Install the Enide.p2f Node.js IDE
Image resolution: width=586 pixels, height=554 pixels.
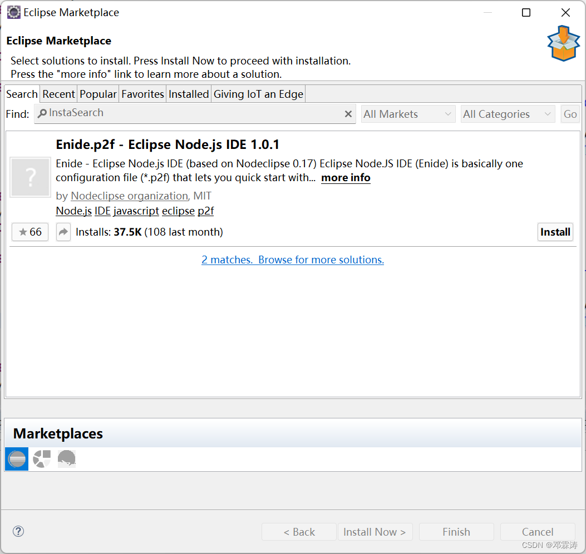[x=555, y=232]
